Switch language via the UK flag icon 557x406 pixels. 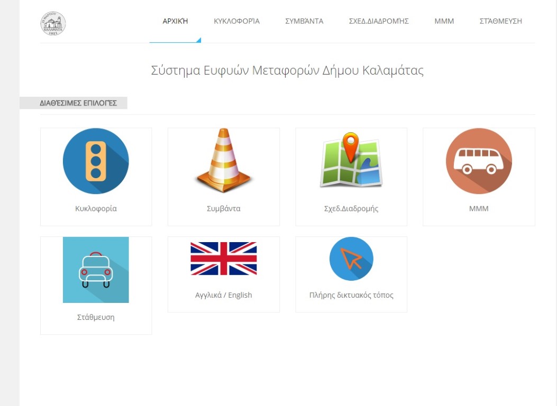(x=223, y=259)
